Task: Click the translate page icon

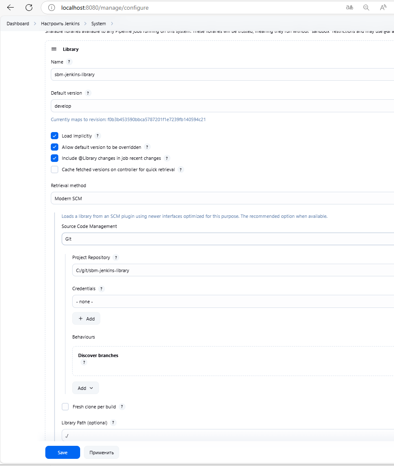Action: pyautogui.click(x=349, y=8)
